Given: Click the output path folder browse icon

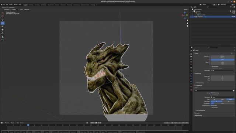Looking at the screenshot, I should click(x=233, y=91).
